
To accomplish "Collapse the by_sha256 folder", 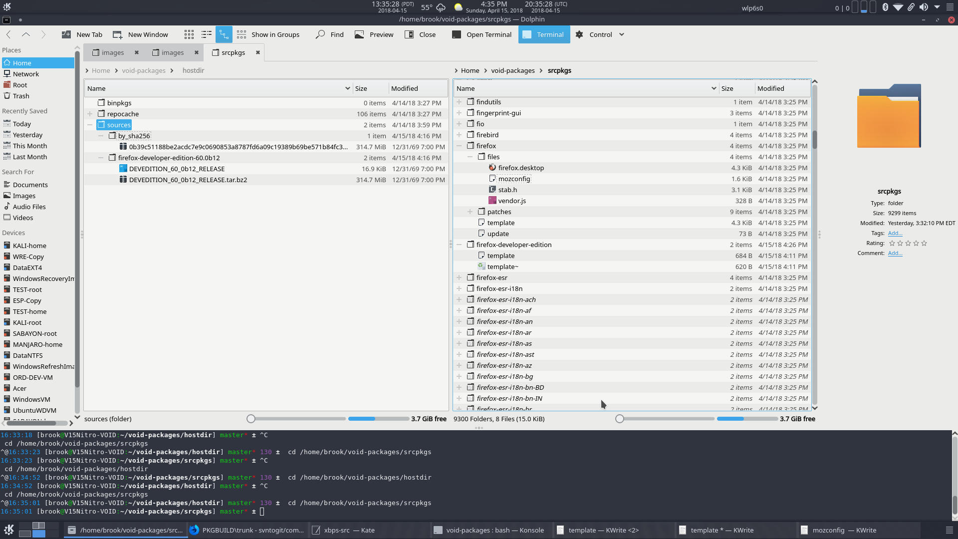I will point(101,136).
